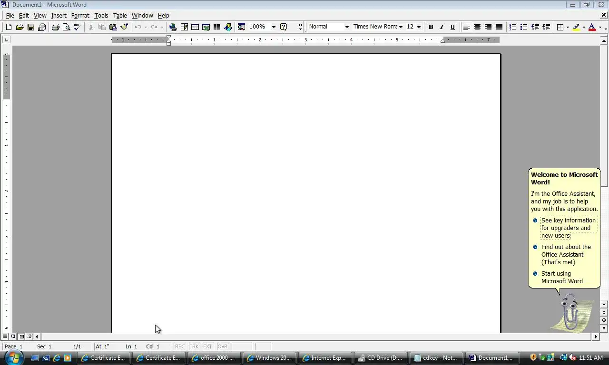The image size is (609, 365).
Task: Click the Drawing toolbar icon
Action: pos(228,27)
